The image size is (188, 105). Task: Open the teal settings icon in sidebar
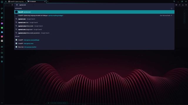tap(2, 62)
